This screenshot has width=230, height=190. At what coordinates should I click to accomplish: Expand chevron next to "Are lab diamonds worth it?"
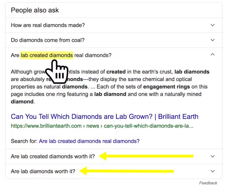[213, 171]
